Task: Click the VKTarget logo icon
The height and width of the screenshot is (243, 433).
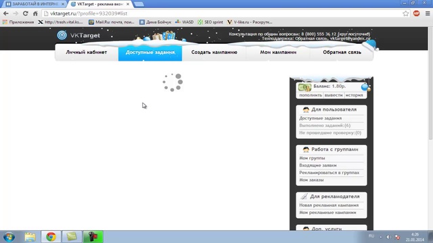Action: [x=62, y=35]
